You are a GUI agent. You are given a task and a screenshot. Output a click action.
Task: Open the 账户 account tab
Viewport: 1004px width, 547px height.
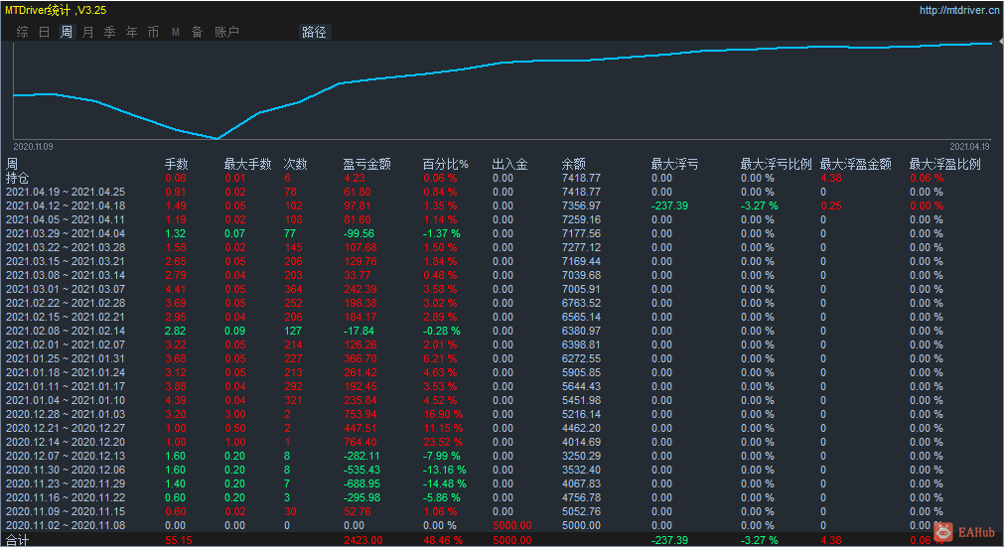(226, 32)
